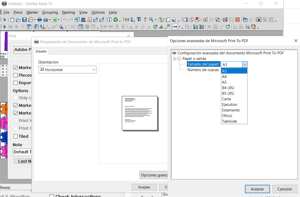
Task: Toggle the Pieces checkbox in Print dialog
Action: pyautogui.click(x=16, y=75)
